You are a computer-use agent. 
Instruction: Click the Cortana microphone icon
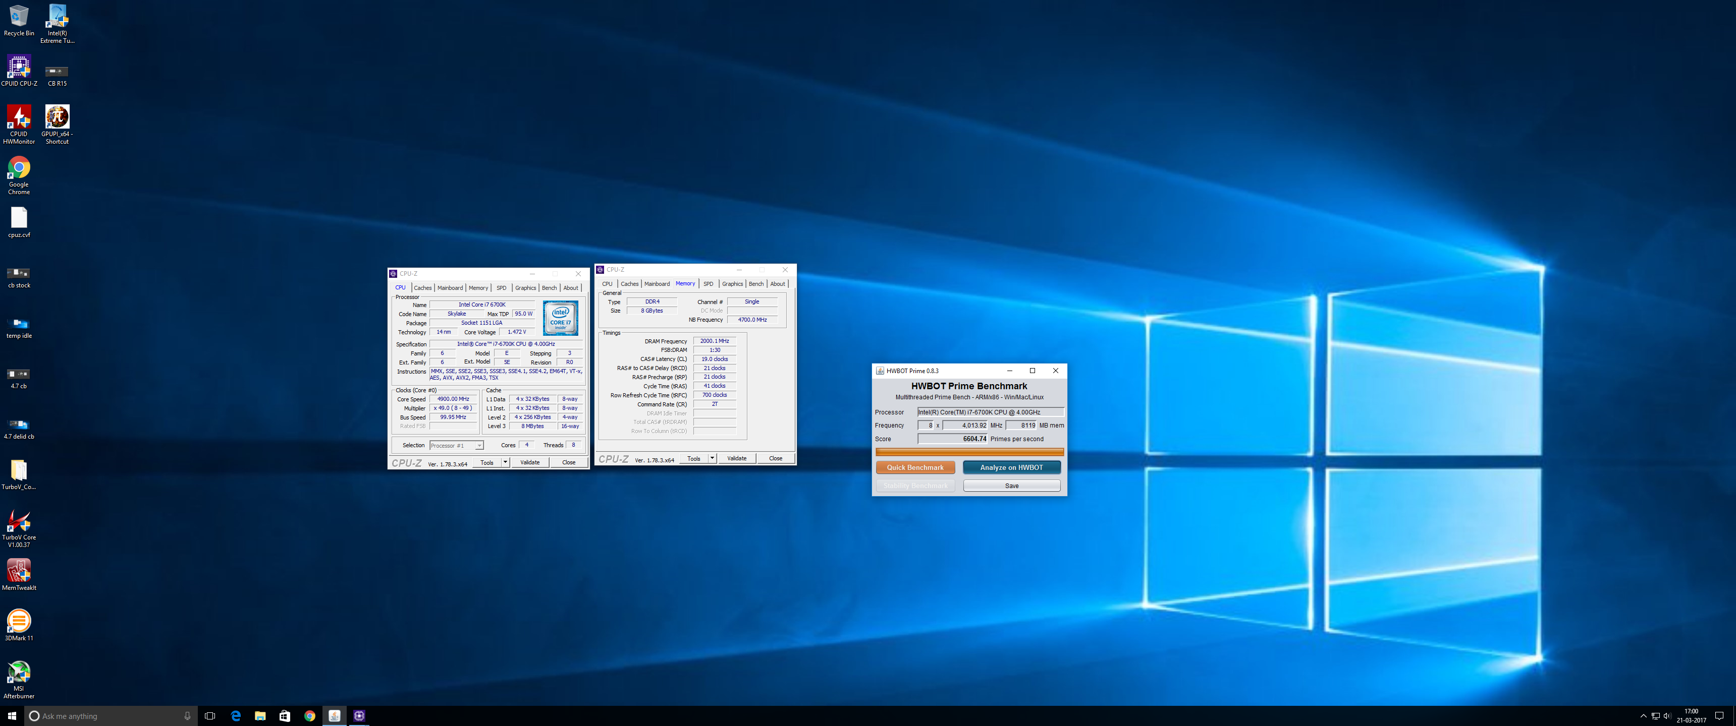pos(187,716)
